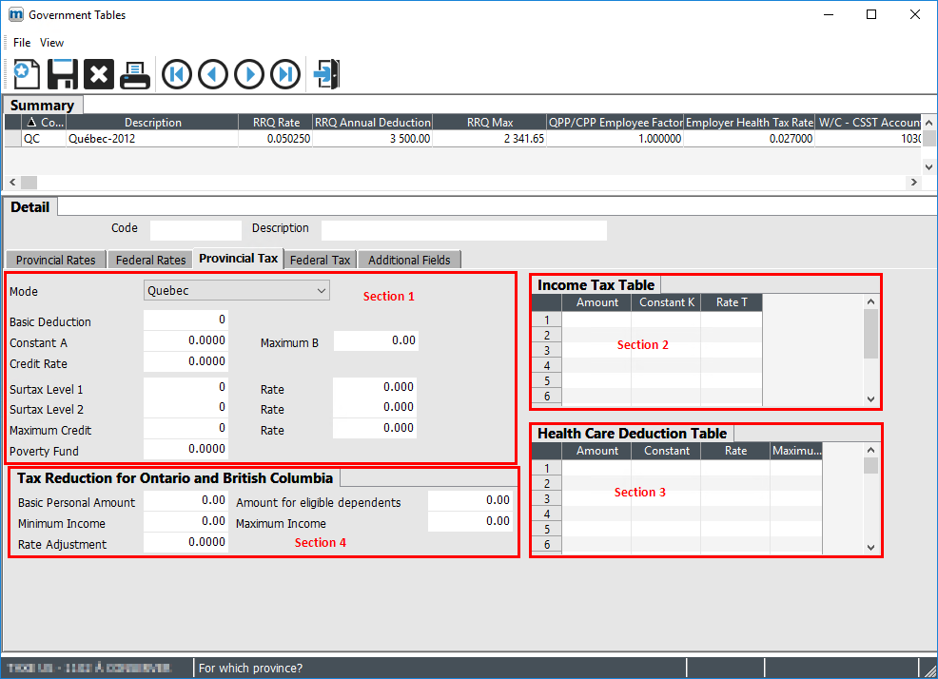This screenshot has height=679, width=938.
Task: Select the Québec-2012 summary row
Action: pyautogui.click(x=152, y=138)
